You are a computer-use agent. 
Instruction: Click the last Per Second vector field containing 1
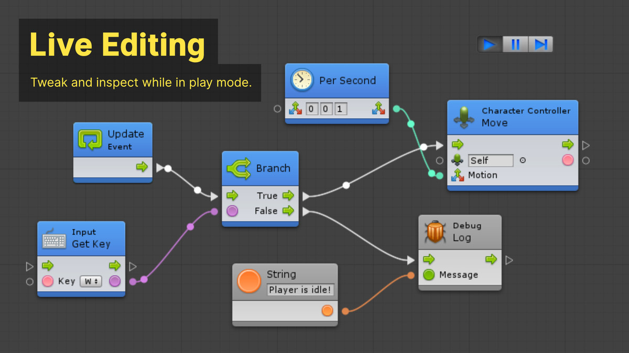point(341,109)
